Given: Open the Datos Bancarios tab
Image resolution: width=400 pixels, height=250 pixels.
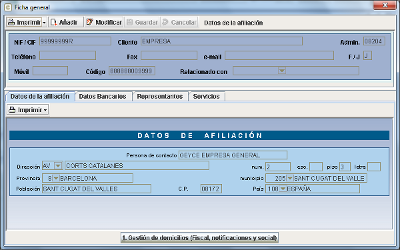Looking at the screenshot, I should tap(103, 97).
